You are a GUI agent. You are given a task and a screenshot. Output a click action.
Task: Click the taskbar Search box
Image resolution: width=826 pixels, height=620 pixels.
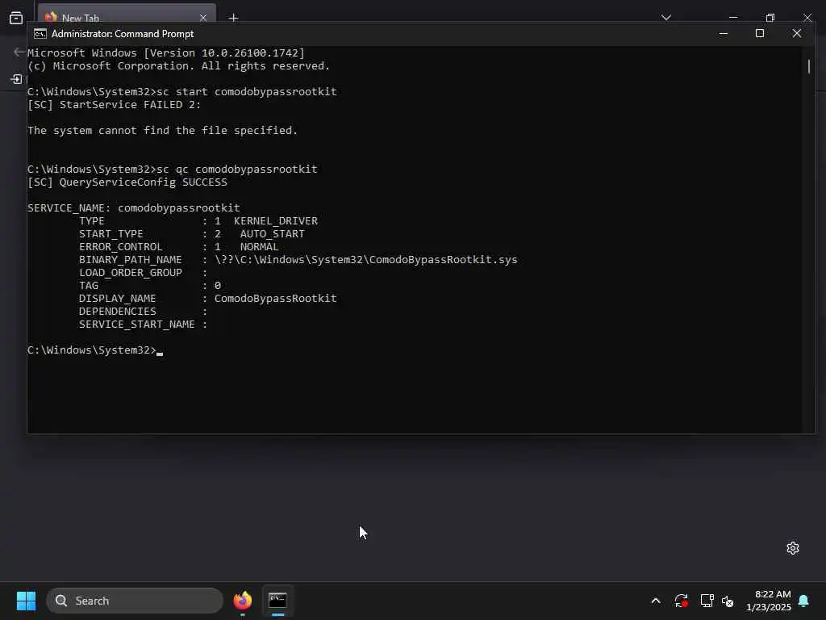coord(135,601)
